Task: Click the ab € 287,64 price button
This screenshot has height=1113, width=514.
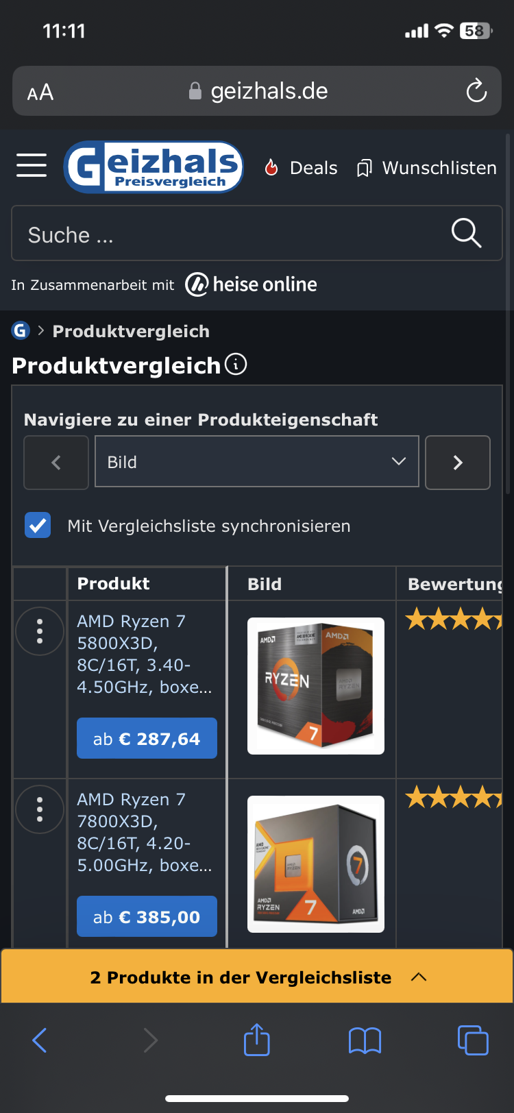Action: pos(147,738)
